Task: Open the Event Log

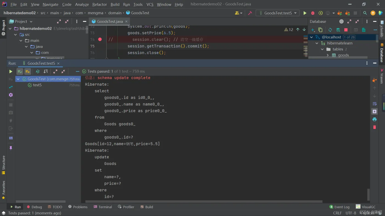Action: (x=339, y=207)
